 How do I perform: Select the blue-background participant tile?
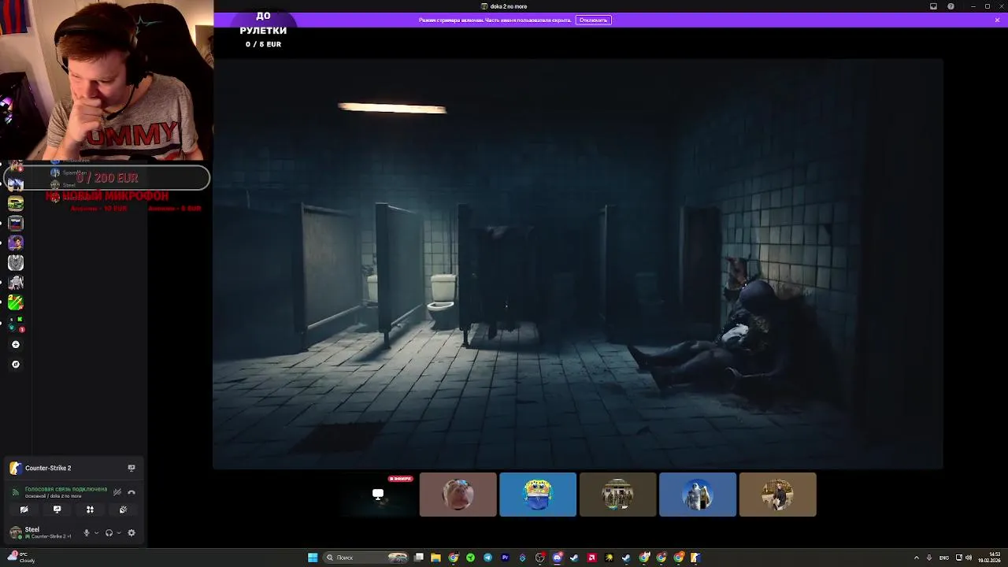tap(698, 495)
